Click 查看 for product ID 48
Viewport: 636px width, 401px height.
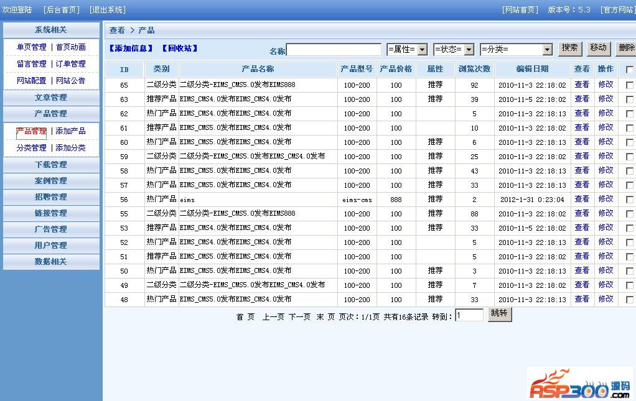582,299
